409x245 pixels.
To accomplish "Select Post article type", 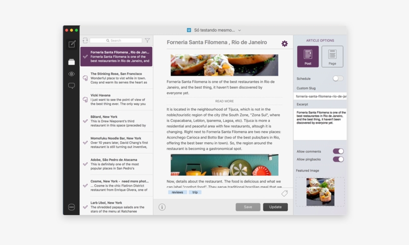I will point(308,56).
